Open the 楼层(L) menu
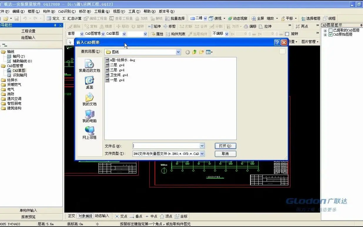 [34, 11]
